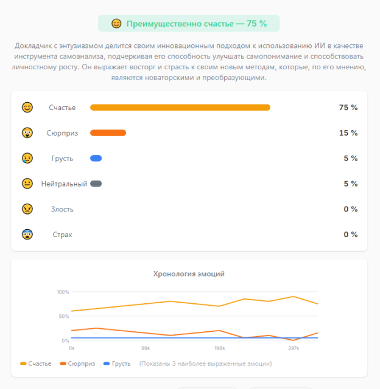
Task: Toggle the Грусть series in chart legend
Action: tap(117, 363)
